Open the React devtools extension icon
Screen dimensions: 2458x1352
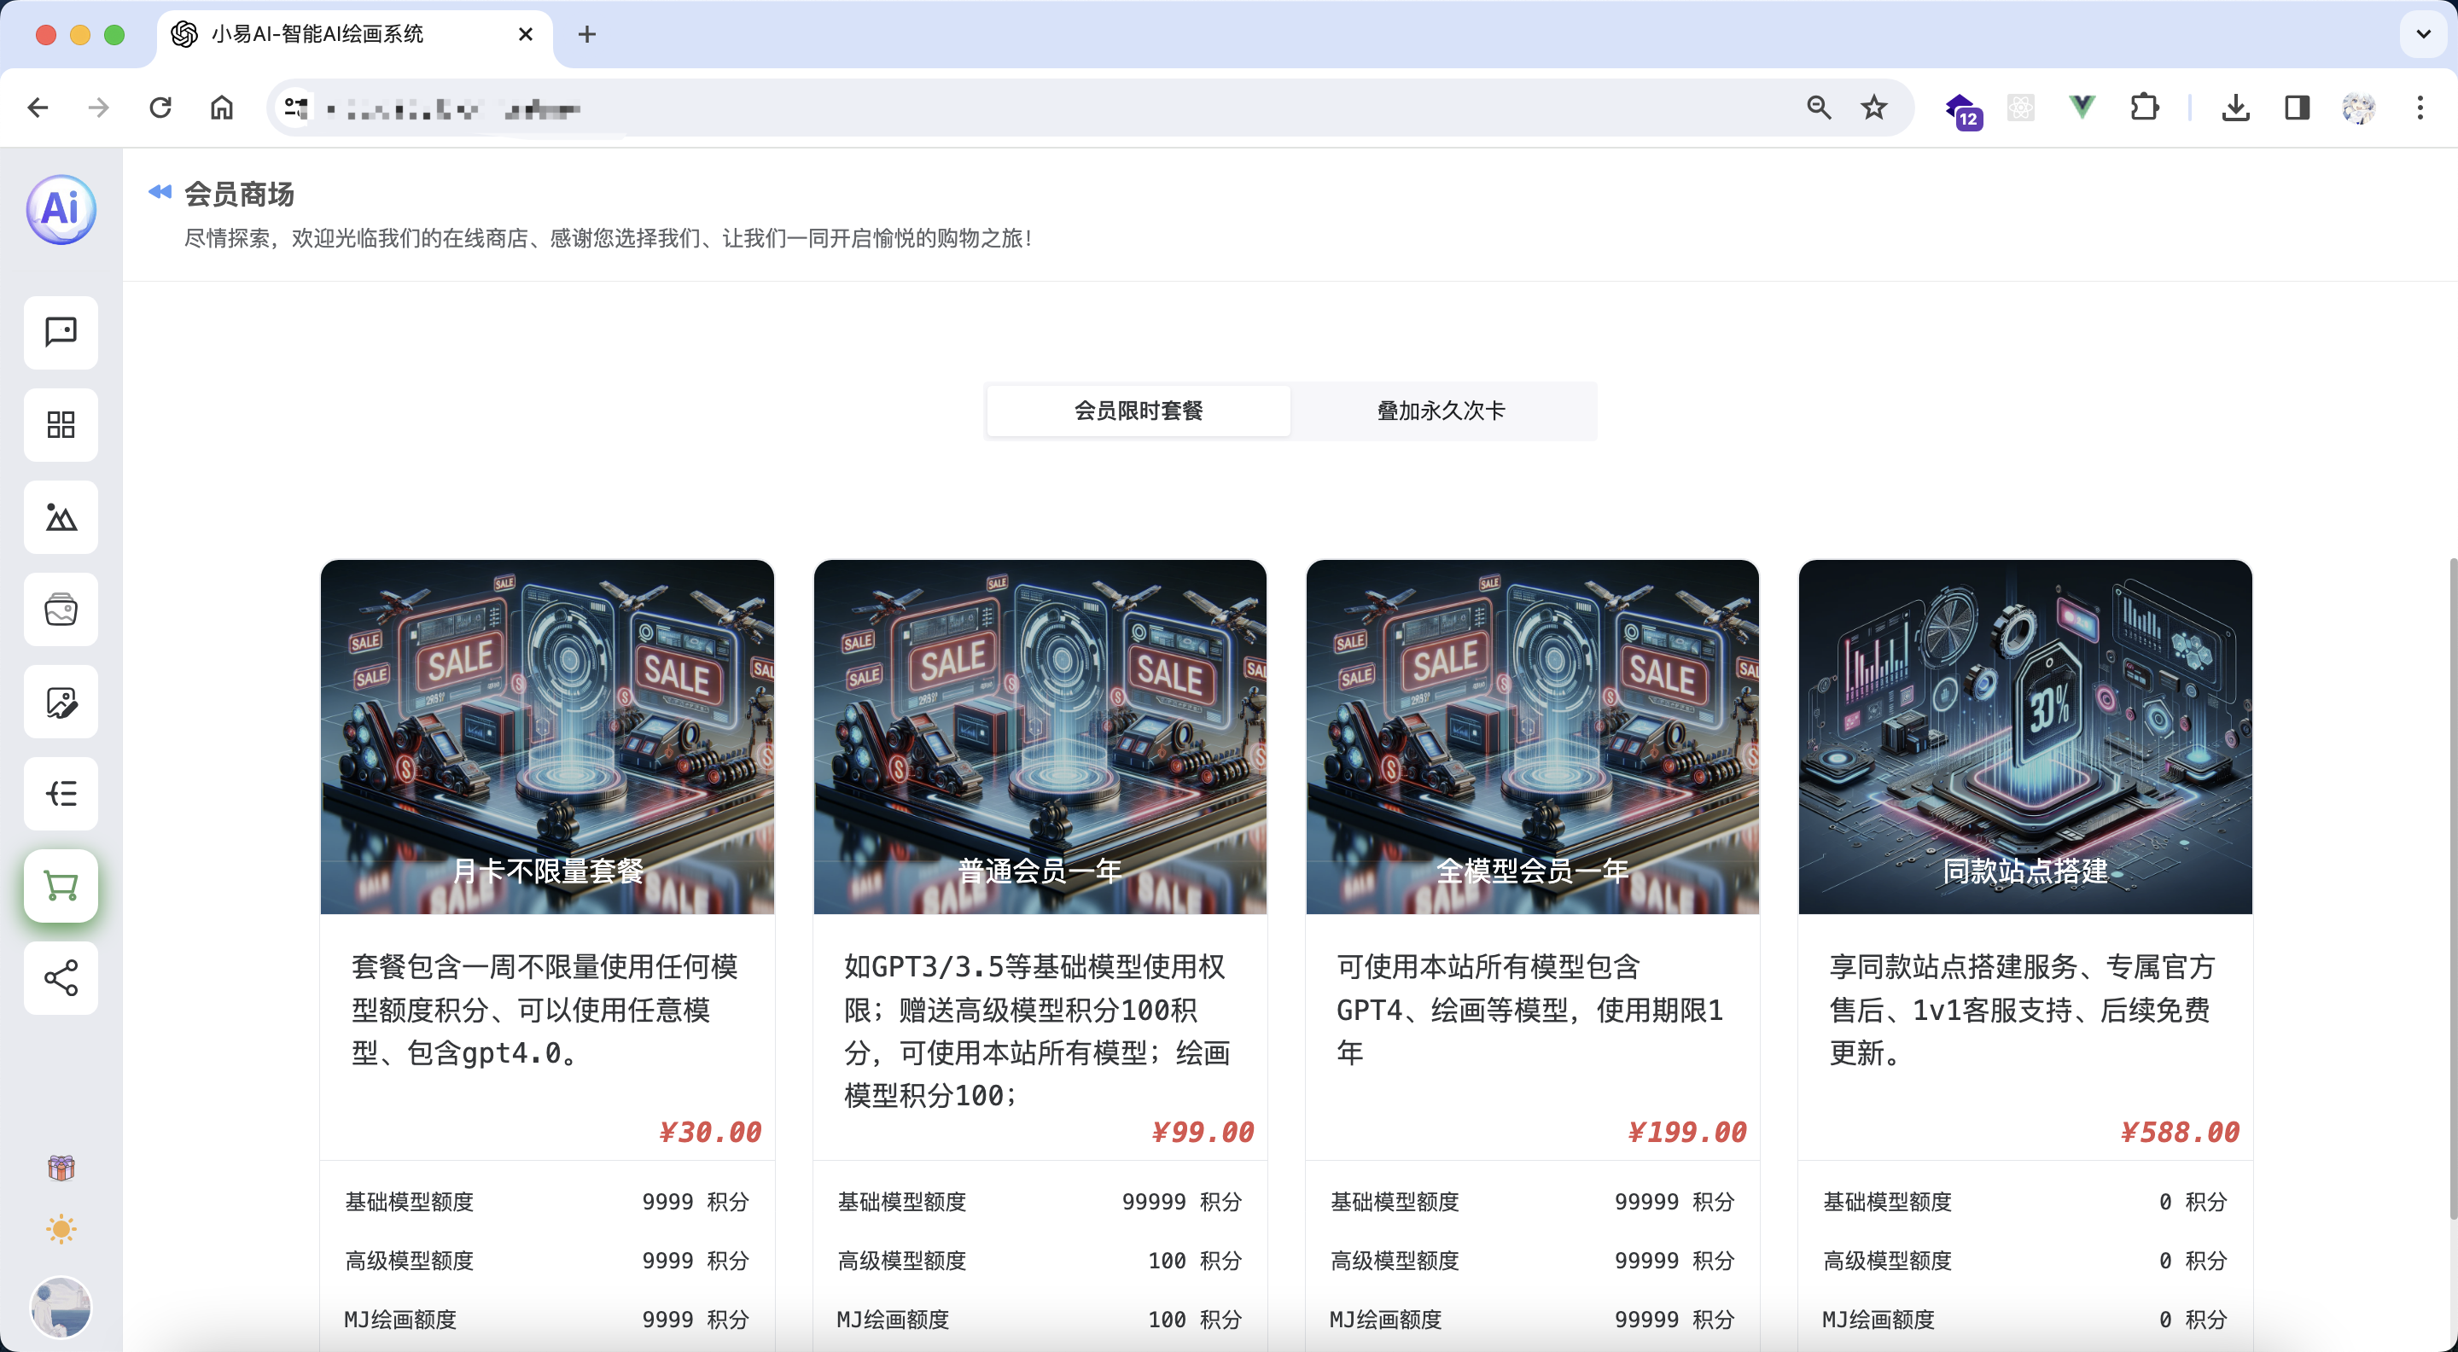pos(2021,108)
